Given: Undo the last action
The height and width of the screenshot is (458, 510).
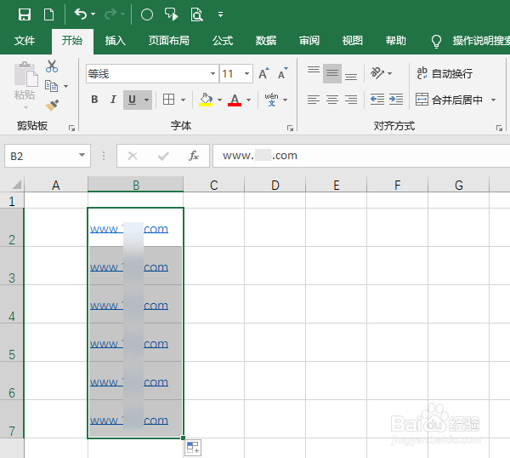Looking at the screenshot, I should [x=81, y=14].
